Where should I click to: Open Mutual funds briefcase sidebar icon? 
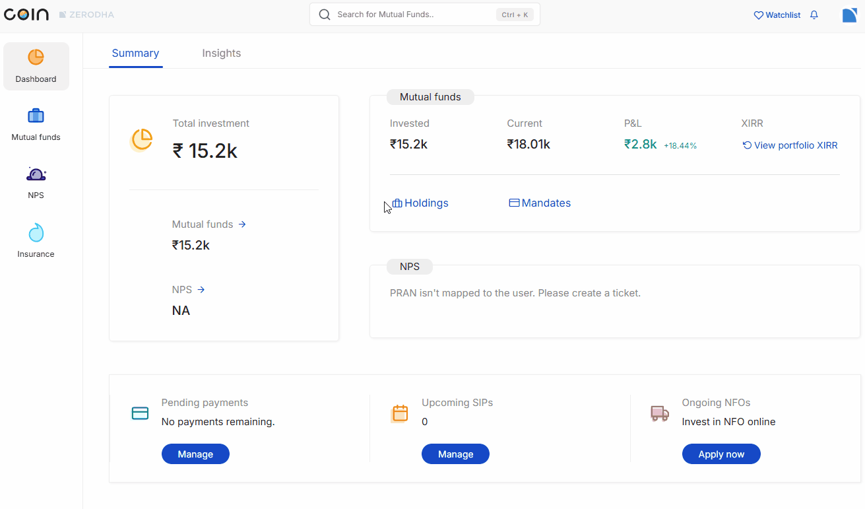[36, 116]
